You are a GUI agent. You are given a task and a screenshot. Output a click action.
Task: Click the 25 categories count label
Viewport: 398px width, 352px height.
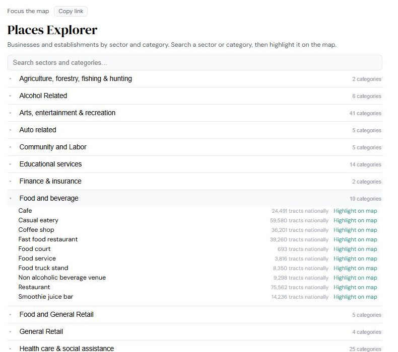(365, 349)
